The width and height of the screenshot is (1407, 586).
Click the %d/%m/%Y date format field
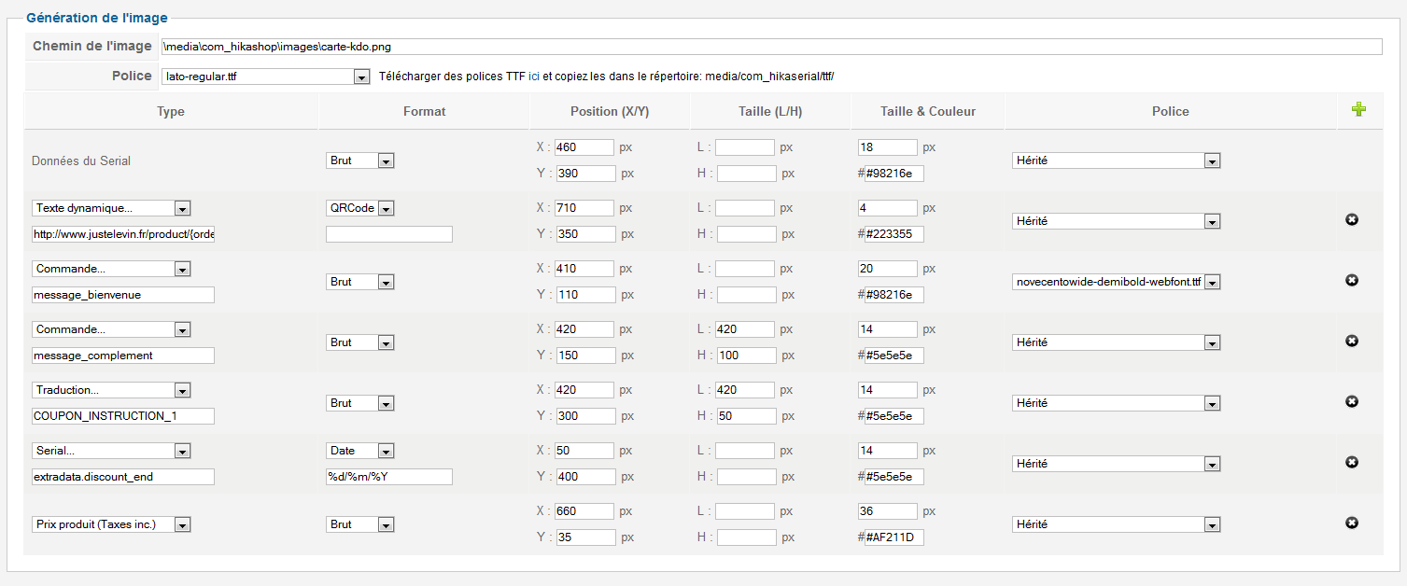tap(388, 477)
